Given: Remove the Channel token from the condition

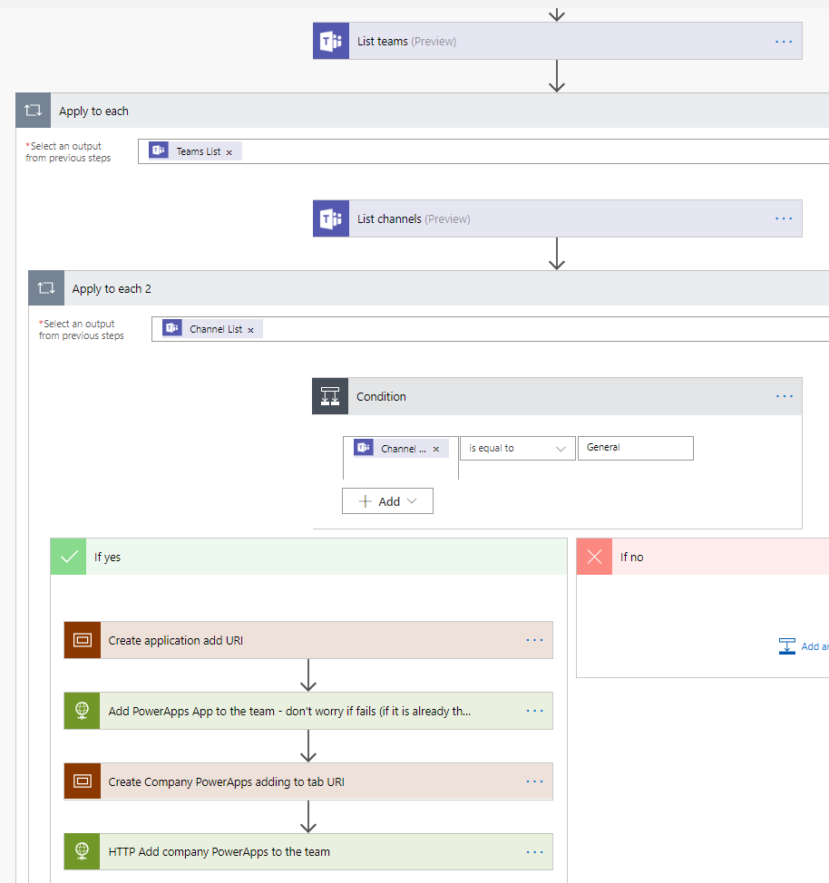Looking at the screenshot, I should (x=436, y=449).
